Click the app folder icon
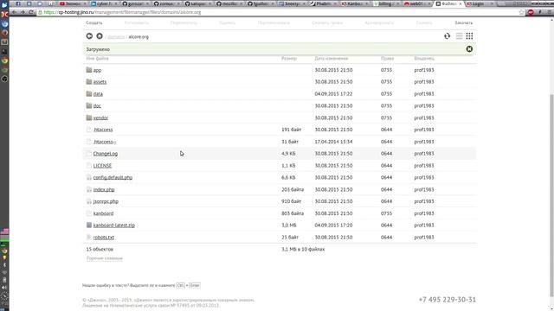554x311 pixels. pos(89,70)
